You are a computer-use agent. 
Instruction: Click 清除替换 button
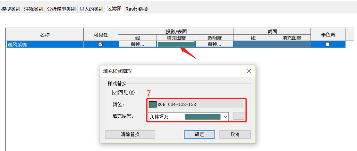(x=130, y=134)
